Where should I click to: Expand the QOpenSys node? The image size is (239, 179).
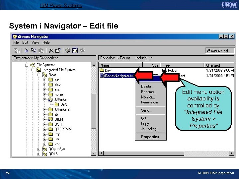pos(39,149)
